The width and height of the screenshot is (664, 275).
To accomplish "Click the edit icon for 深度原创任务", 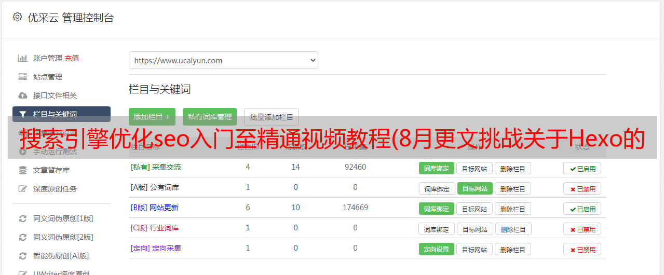I will point(22,189).
